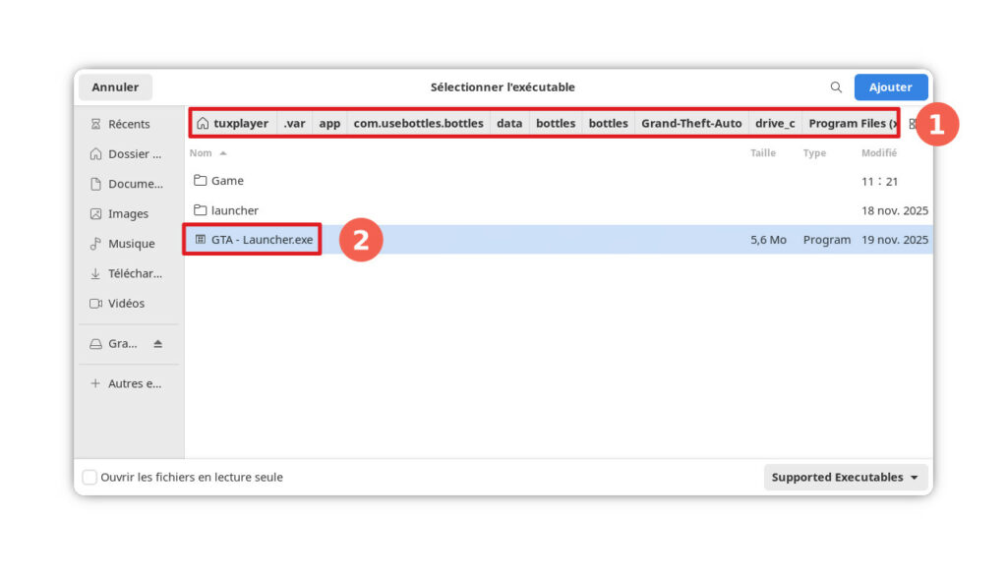Eject the mounted Gra... volume

tap(158, 344)
